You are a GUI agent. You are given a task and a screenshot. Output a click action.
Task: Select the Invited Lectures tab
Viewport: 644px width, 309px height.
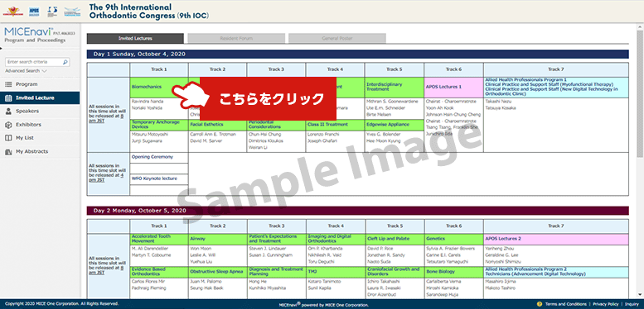(x=135, y=39)
